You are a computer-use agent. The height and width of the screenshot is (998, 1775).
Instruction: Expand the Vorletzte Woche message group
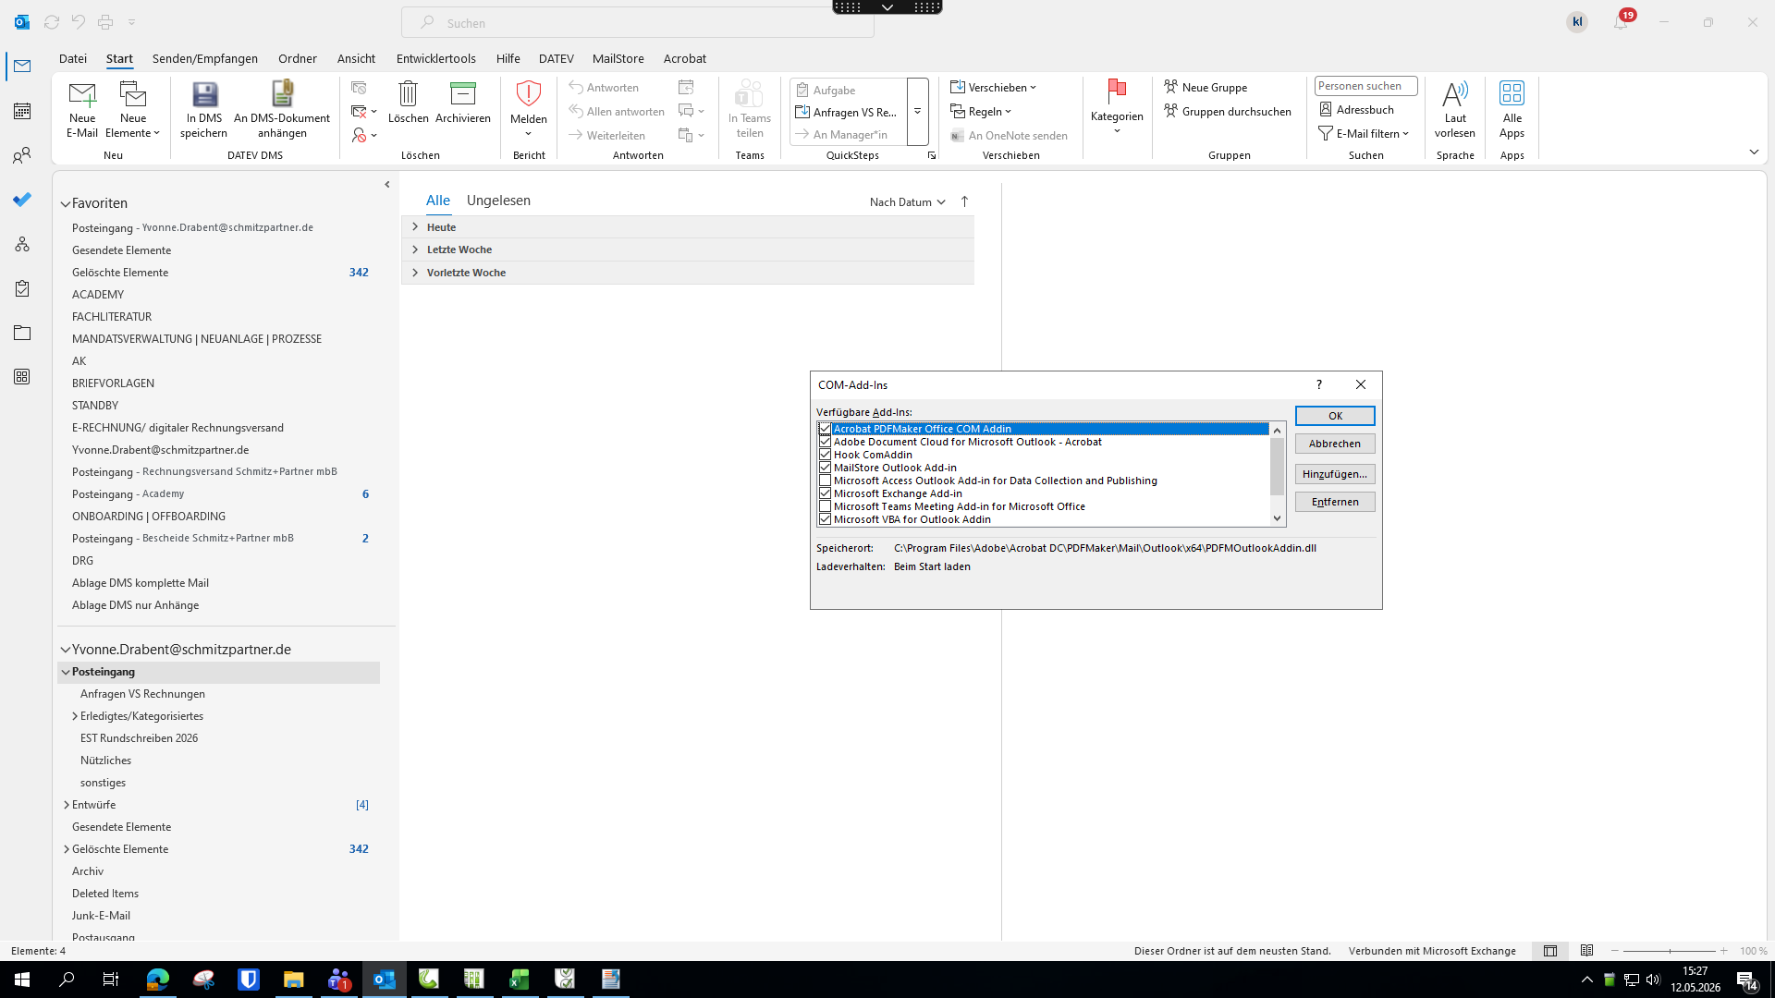click(415, 273)
